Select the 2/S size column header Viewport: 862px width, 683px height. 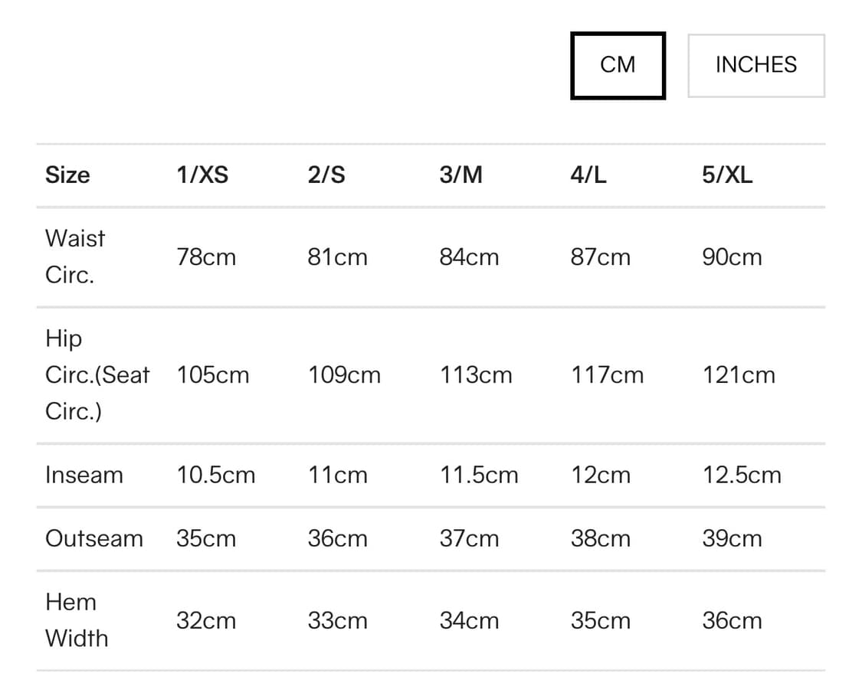326,175
